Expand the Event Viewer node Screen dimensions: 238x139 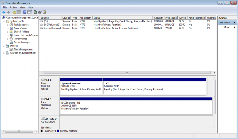tap(7, 28)
